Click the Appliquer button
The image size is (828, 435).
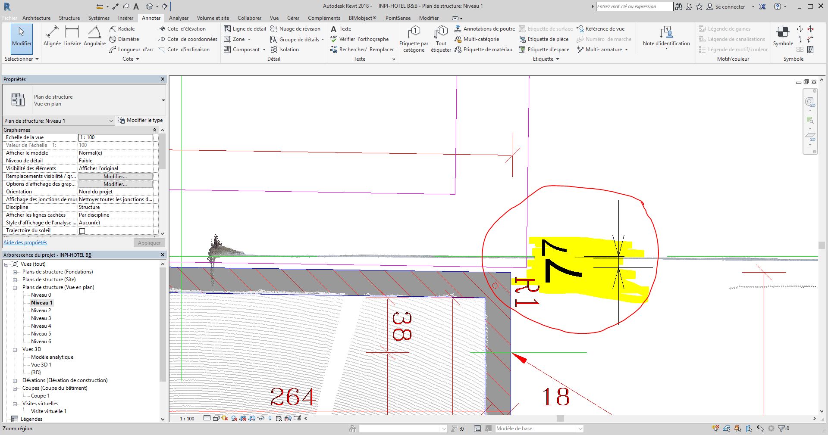pyautogui.click(x=149, y=243)
